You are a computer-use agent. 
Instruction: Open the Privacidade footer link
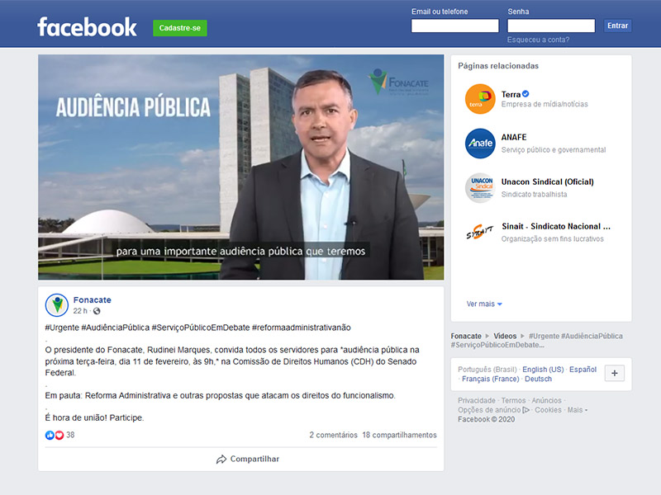click(477, 400)
